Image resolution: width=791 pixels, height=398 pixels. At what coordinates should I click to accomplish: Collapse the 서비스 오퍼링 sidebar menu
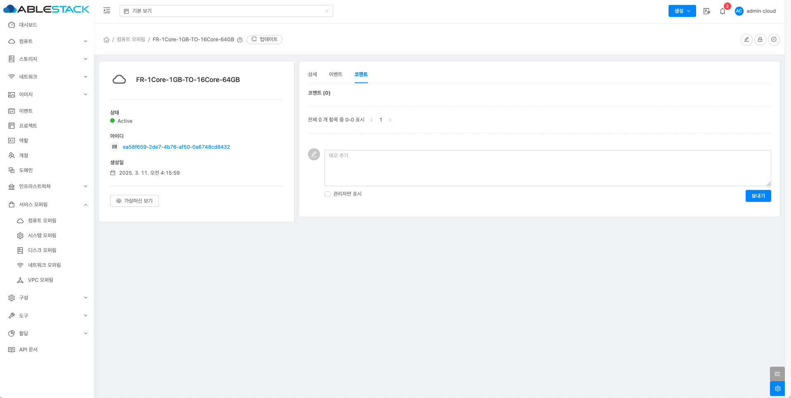[47, 204]
